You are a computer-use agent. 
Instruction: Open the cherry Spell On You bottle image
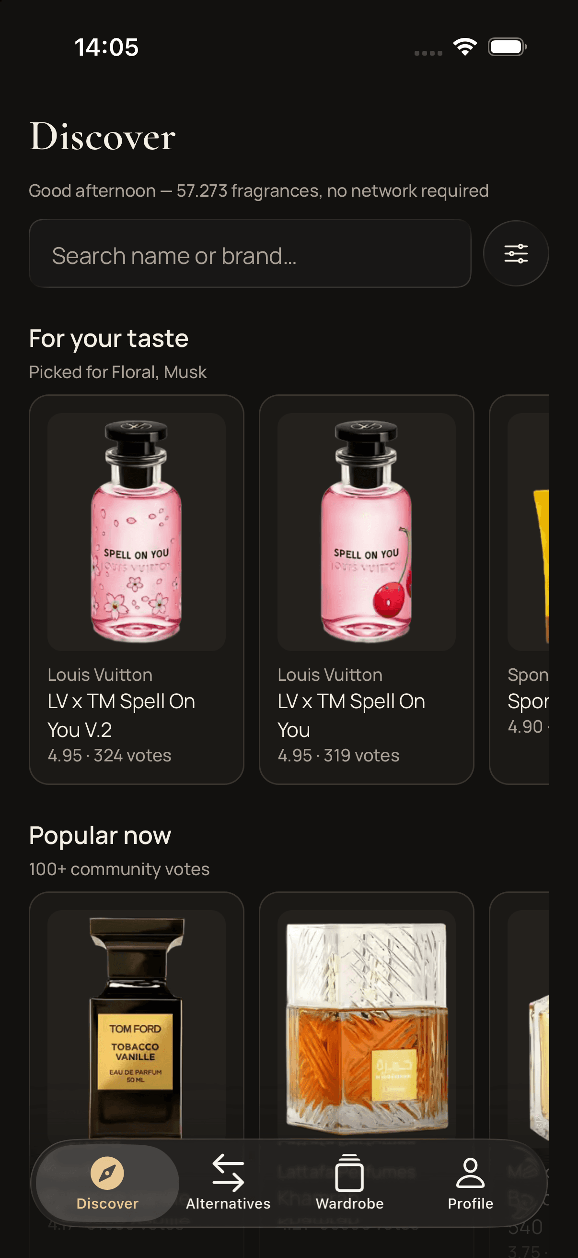coord(366,532)
